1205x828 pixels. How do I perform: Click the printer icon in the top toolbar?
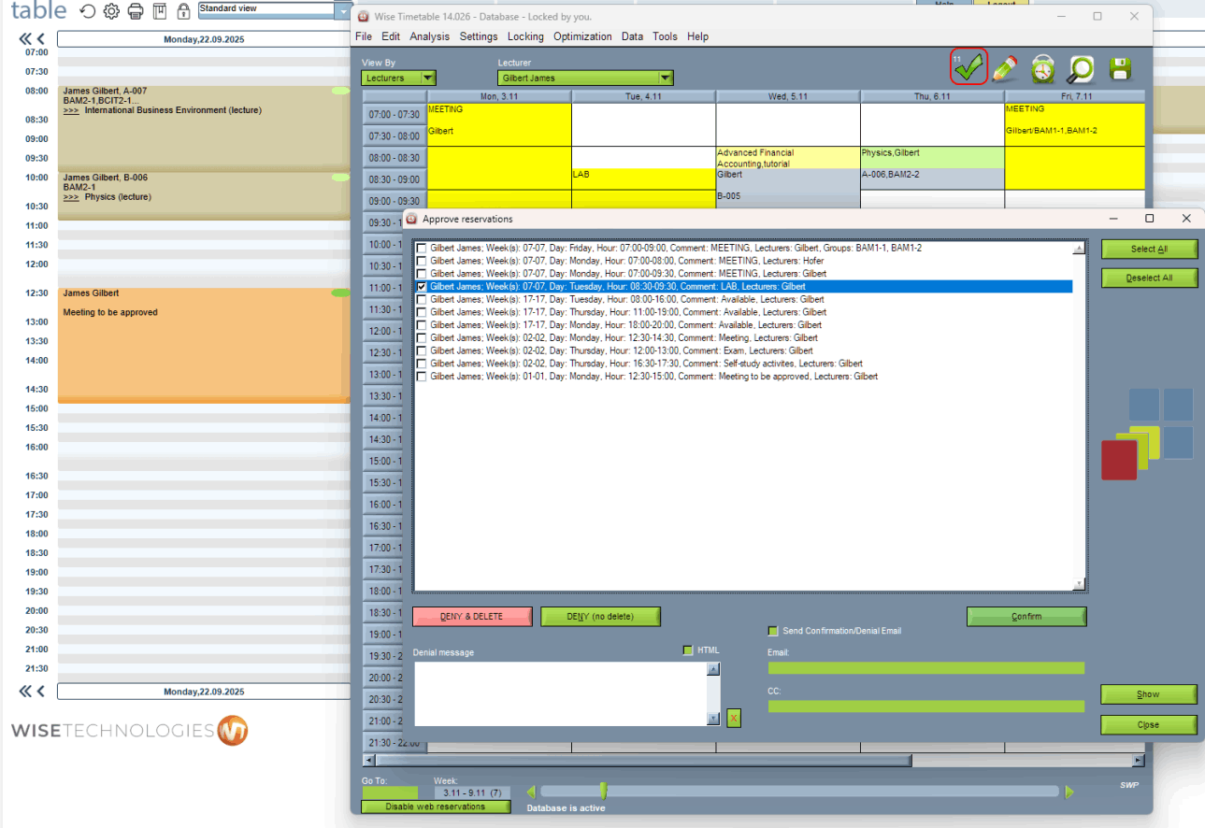(136, 11)
